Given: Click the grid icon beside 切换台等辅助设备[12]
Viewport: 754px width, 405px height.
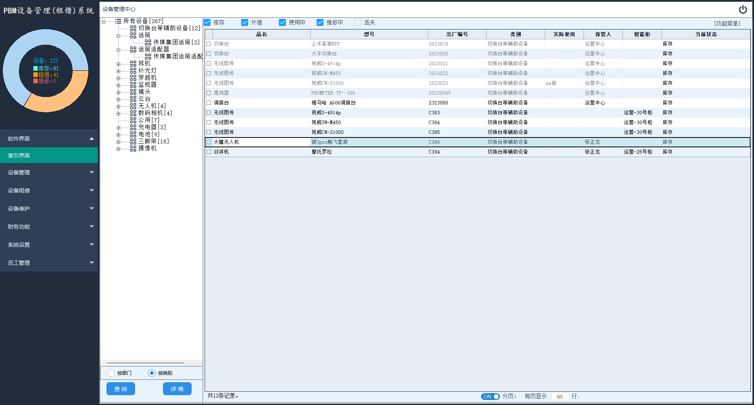Looking at the screenshot, I should pyautogui.click(x=133, y=28).
